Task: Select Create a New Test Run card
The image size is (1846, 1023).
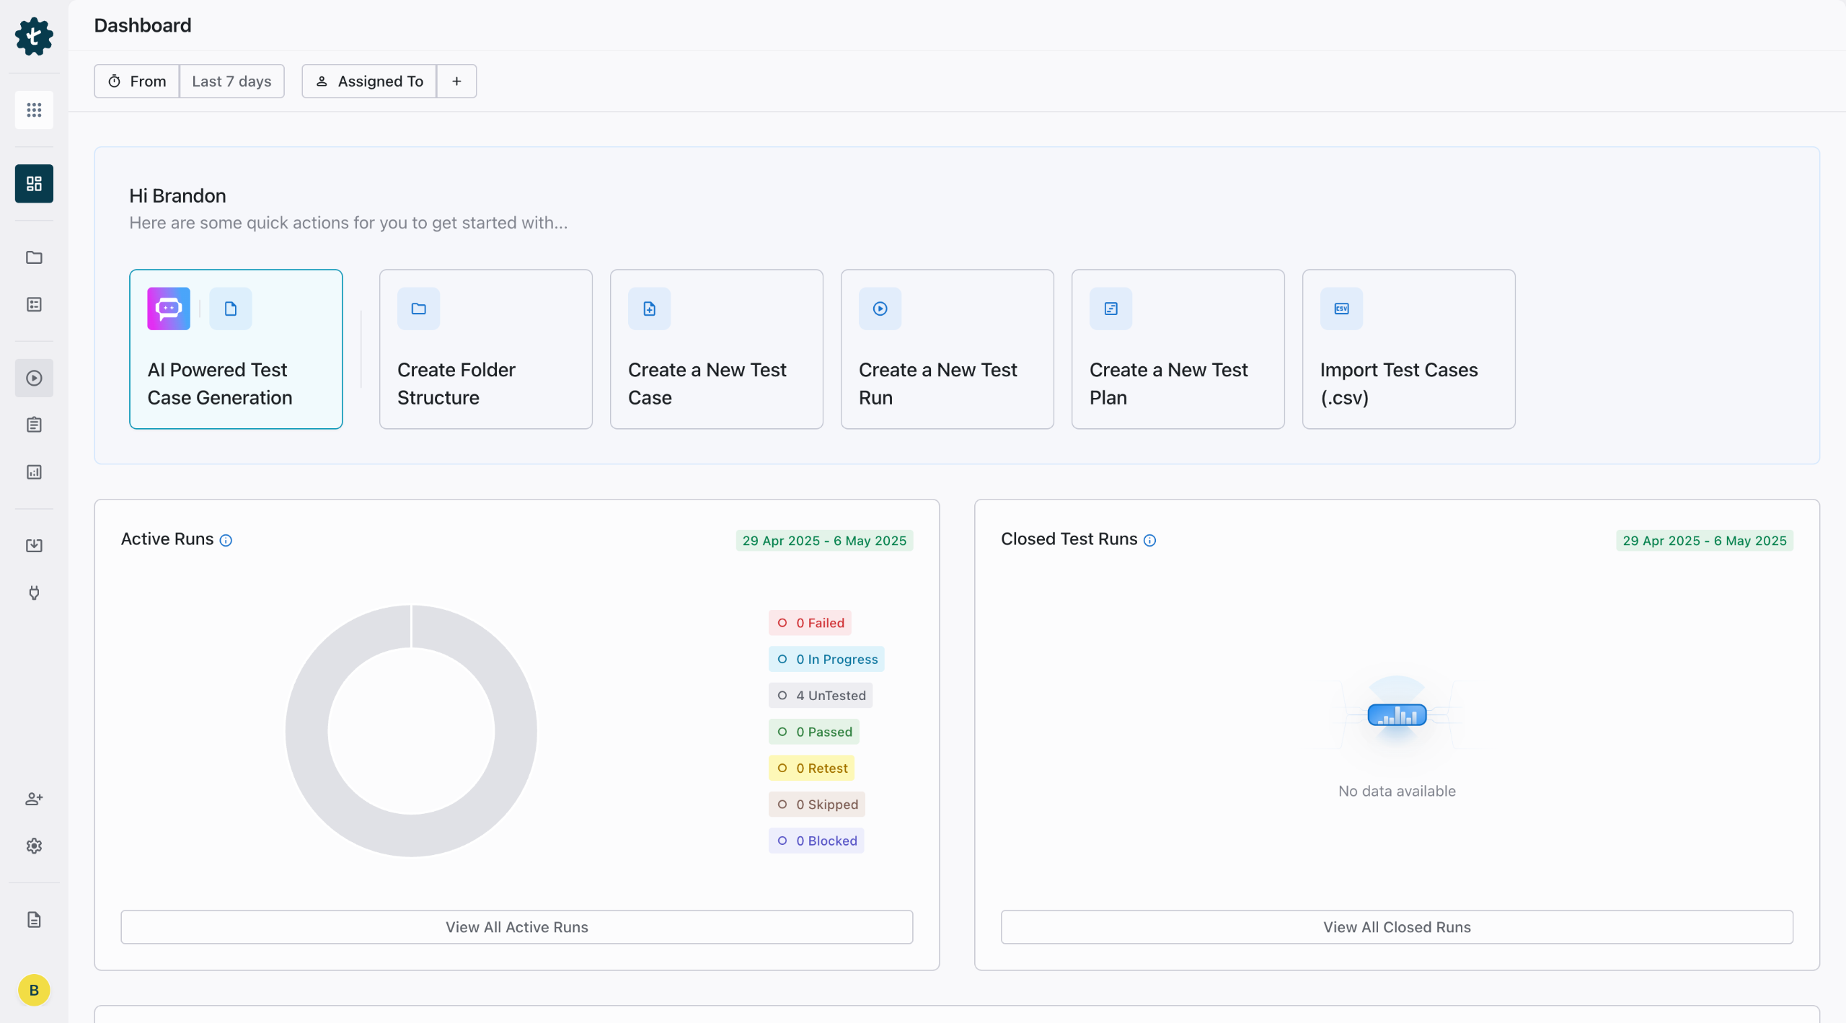Action: click(947, 350)
